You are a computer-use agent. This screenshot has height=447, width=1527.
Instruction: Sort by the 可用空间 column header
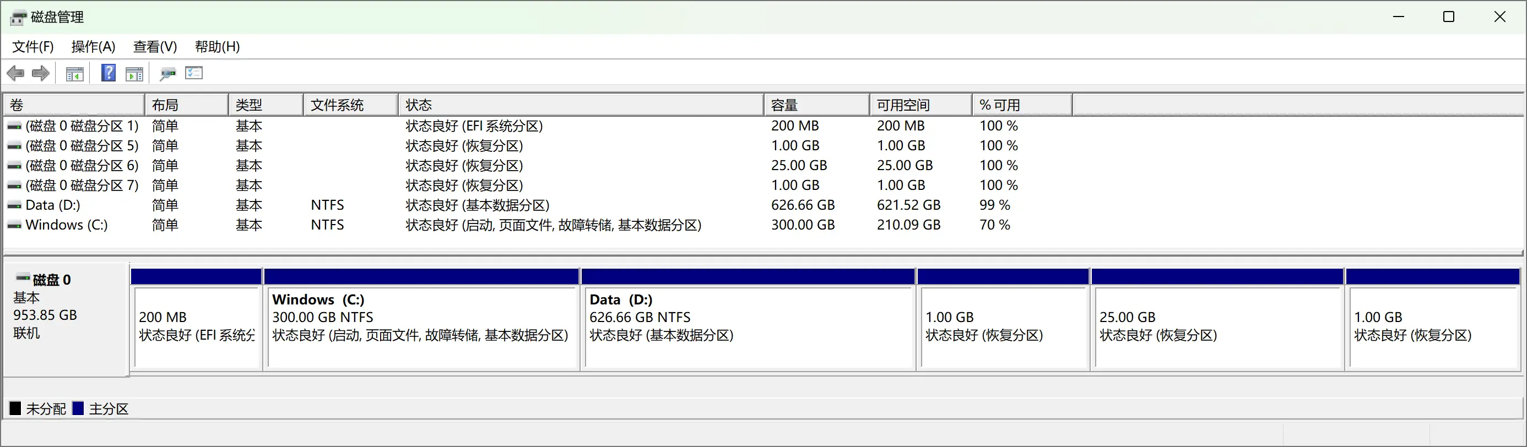(x=922, y=105)
